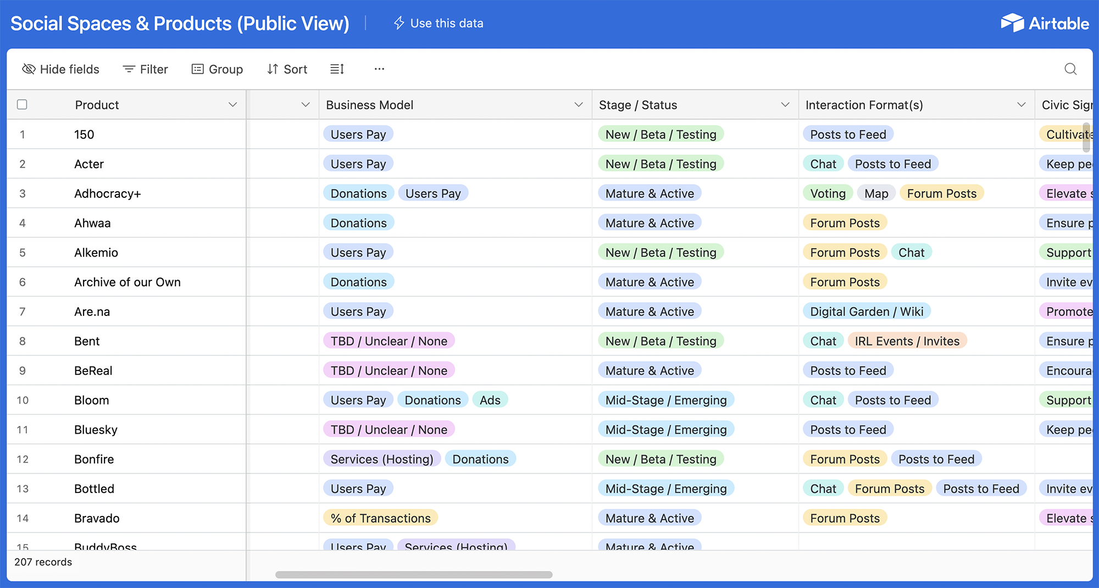Click the Airtable logo
The height and width of the screenshot is (588, 1099).
coord(1045,23)
